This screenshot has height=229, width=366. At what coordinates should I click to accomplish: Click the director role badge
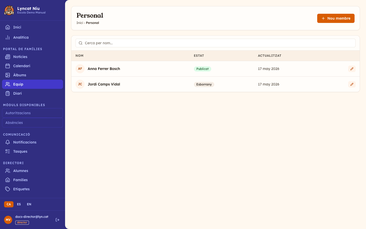22,223
